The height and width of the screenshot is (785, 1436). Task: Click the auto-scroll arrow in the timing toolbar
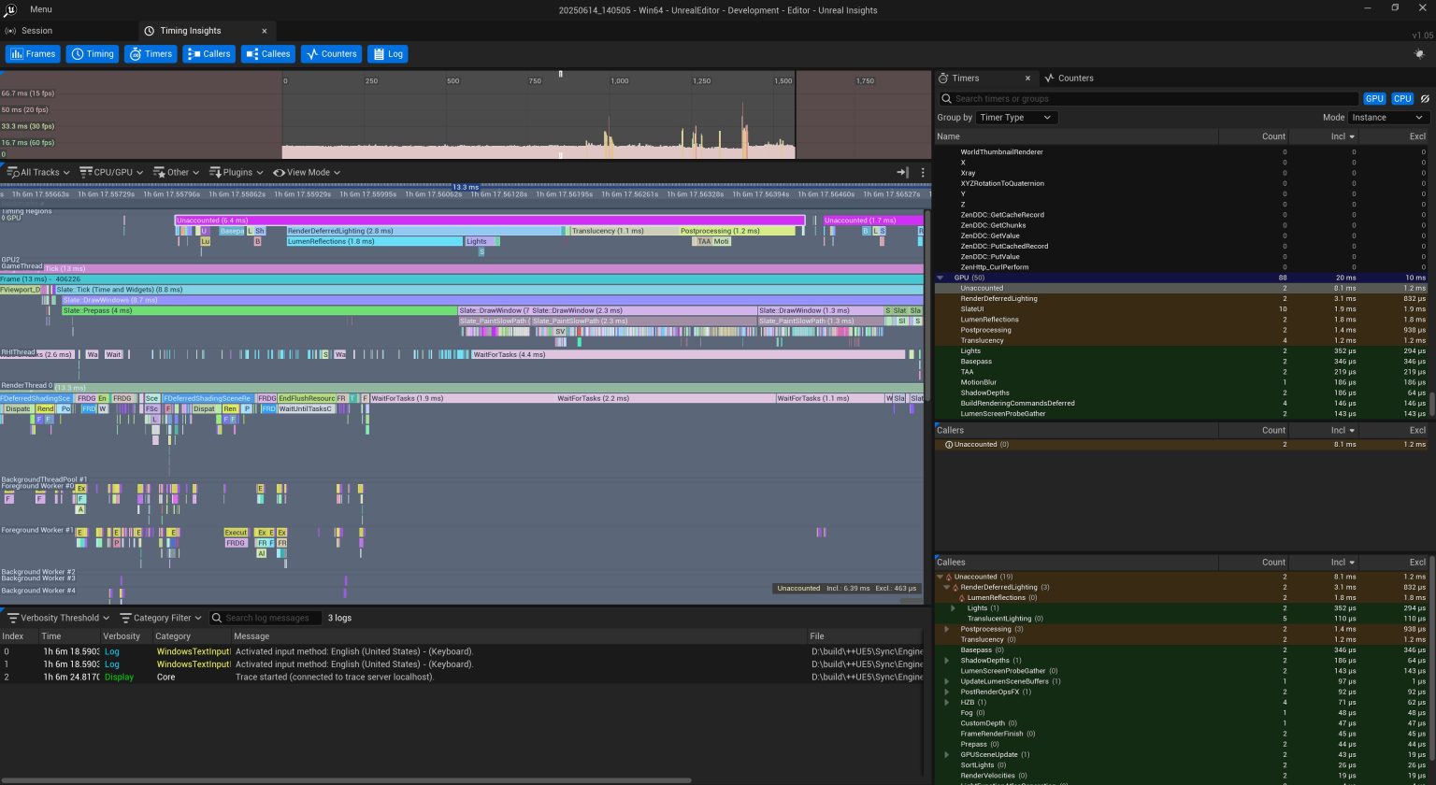(x=900, y=172)
